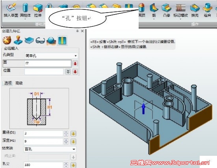
Task: Select the 组合 combine tool
Action: point(207,10)
